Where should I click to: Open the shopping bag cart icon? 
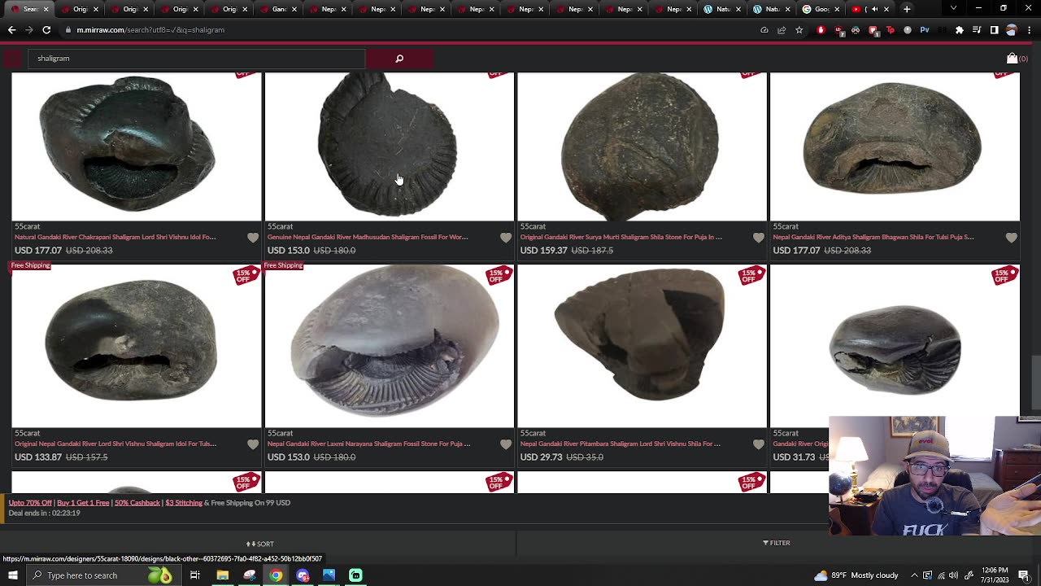click(x=1012, y=59)
